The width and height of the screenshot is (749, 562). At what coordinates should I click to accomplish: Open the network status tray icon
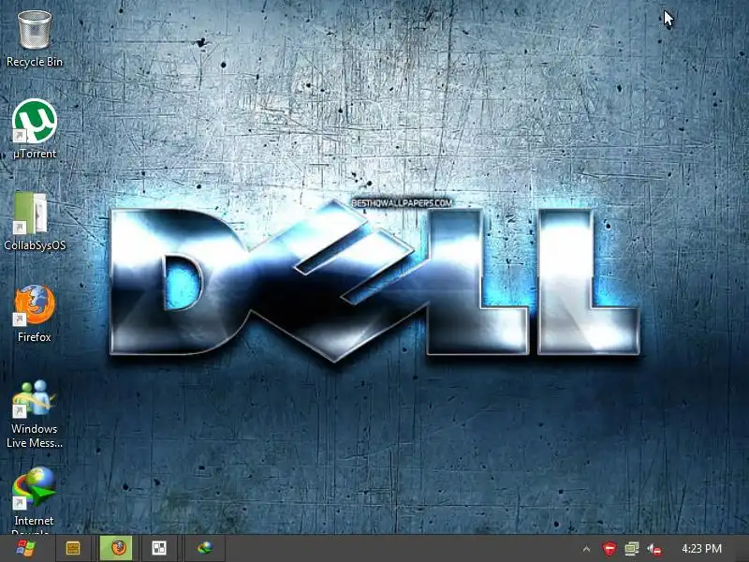pyautogui.click(x=631, y=549)
